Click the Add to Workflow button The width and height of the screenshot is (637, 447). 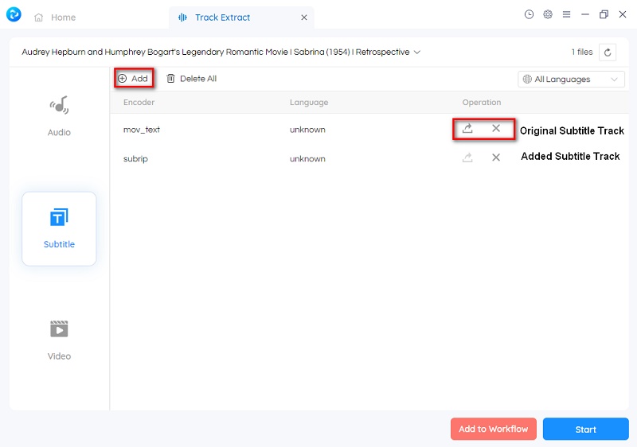coord(493,430)
